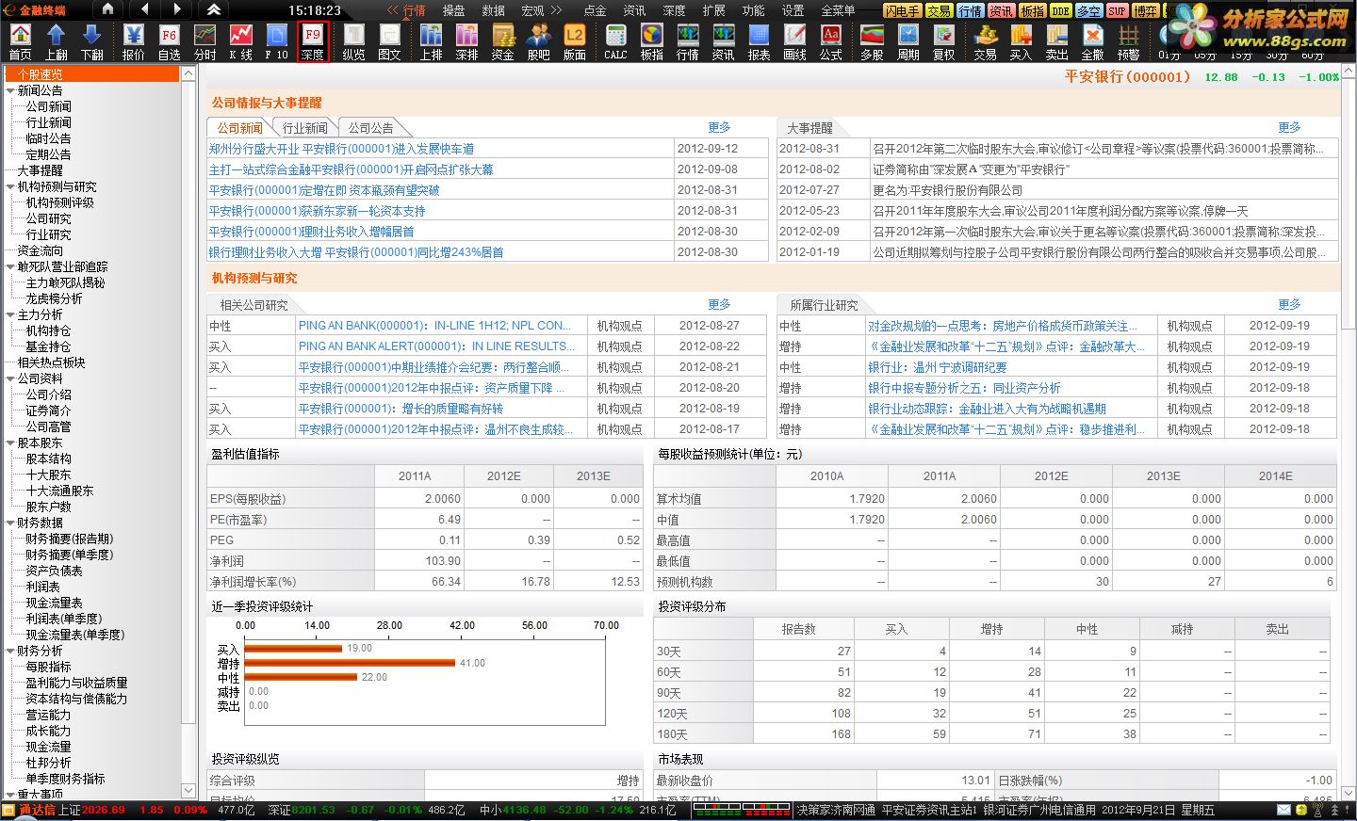The width and height of the screenshot is (1357, 821).
Task: Open the K线 candlestick chart icon
Action: click(x=241, y=41)
